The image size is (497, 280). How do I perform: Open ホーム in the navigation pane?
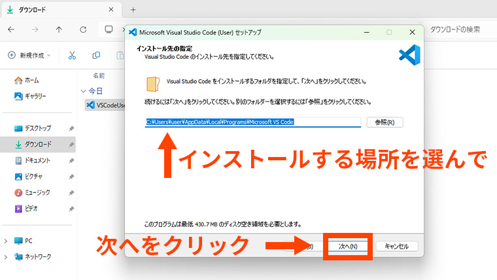[31, 80]
